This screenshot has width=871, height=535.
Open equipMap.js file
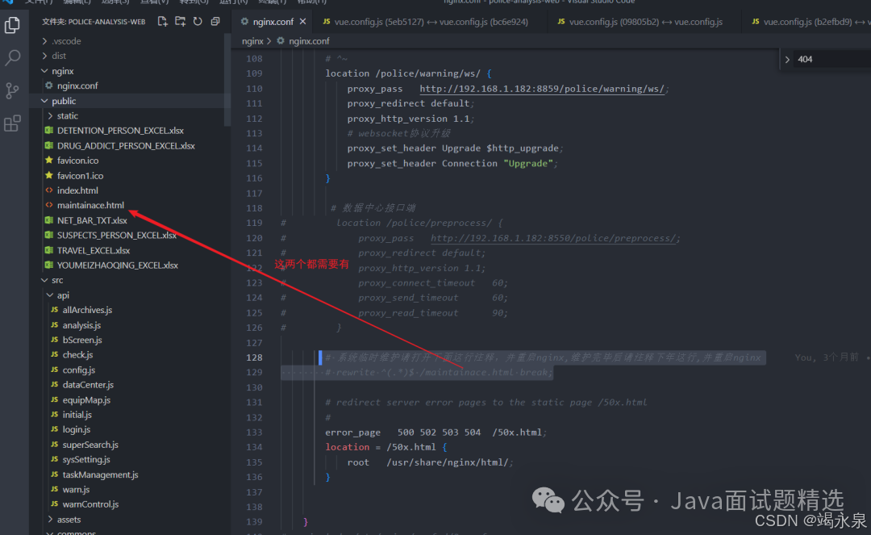click(x=86, y=400)
